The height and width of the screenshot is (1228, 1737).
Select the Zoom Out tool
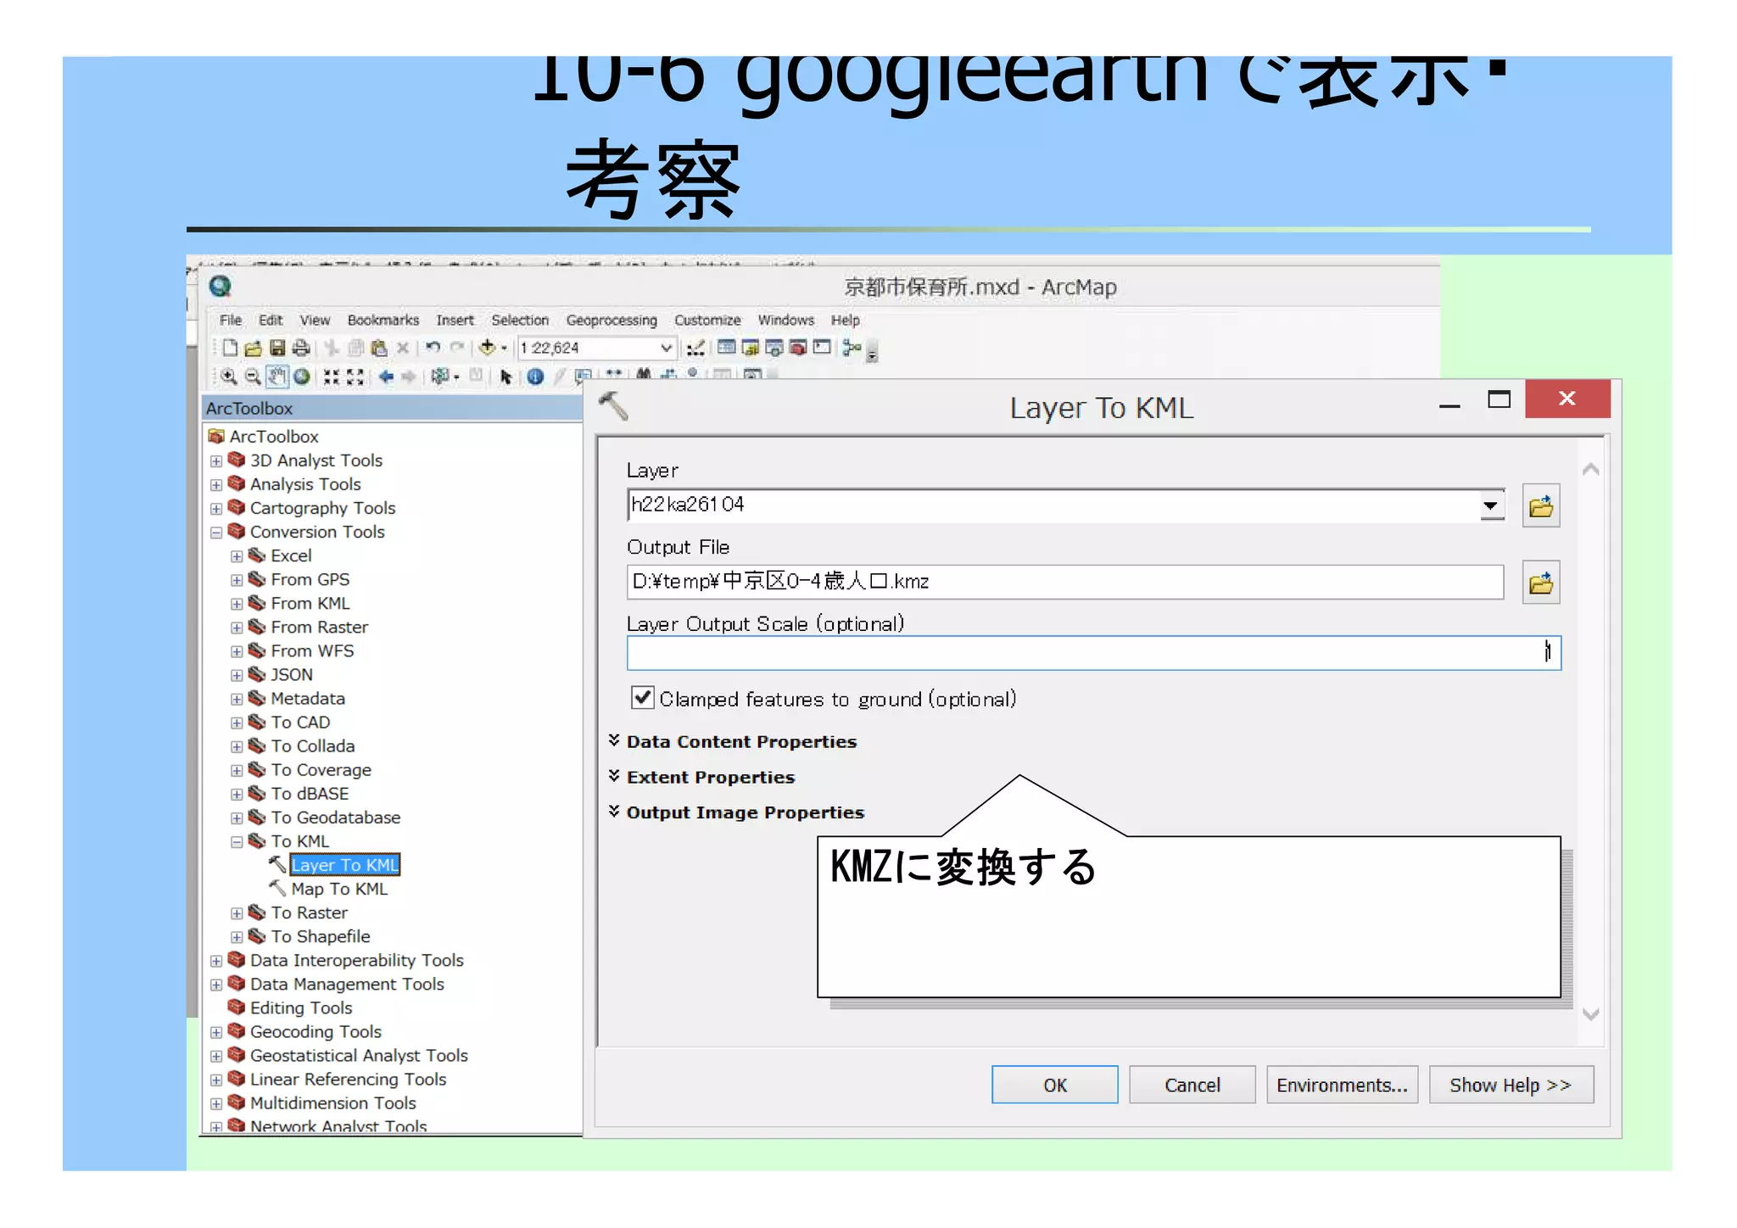click(253, 377)
